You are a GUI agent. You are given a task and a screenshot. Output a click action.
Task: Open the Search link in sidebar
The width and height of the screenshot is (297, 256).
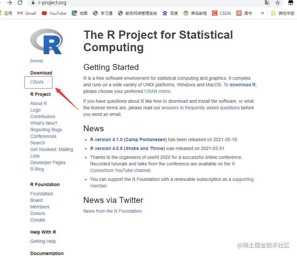point(37,143)
